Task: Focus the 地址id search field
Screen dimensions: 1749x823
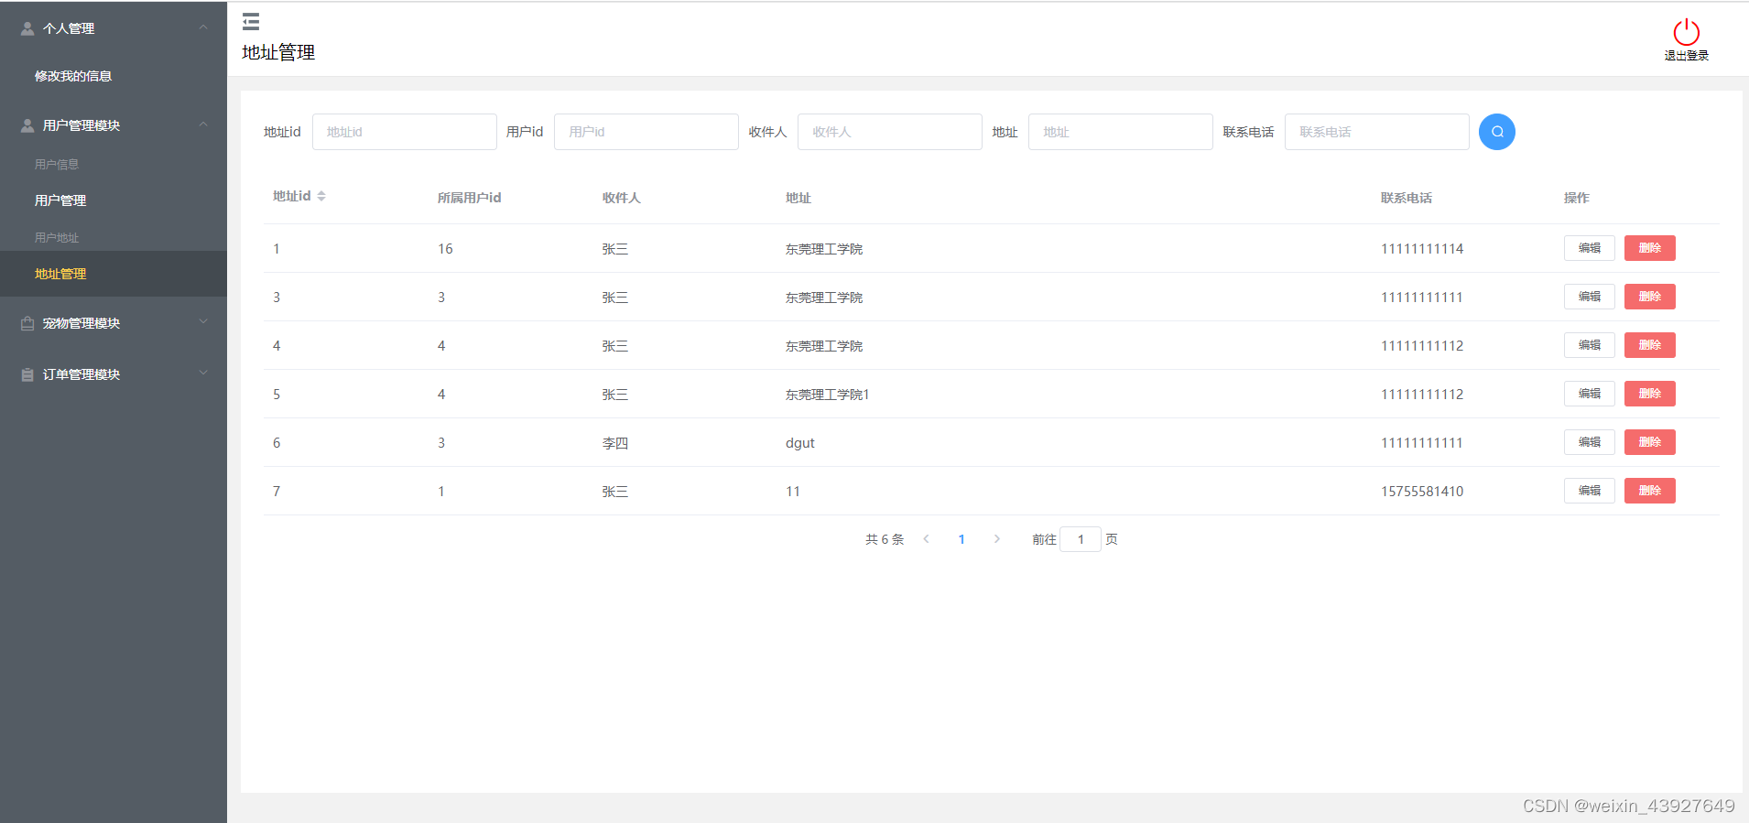Action: 405,132
